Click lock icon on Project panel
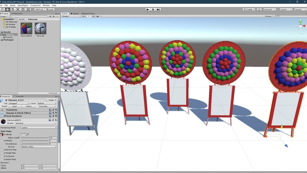Image resolution: width=307 pixels, height=173 pixels. 56,14
